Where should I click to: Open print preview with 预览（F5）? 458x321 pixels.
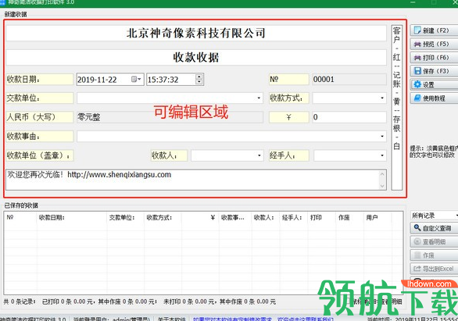(434, 44)
